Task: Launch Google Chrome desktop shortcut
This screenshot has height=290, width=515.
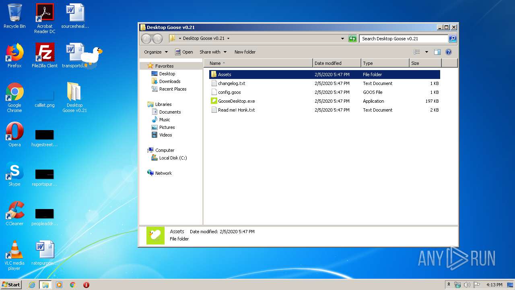Action: pyautogui.click(x=14, y=98)
